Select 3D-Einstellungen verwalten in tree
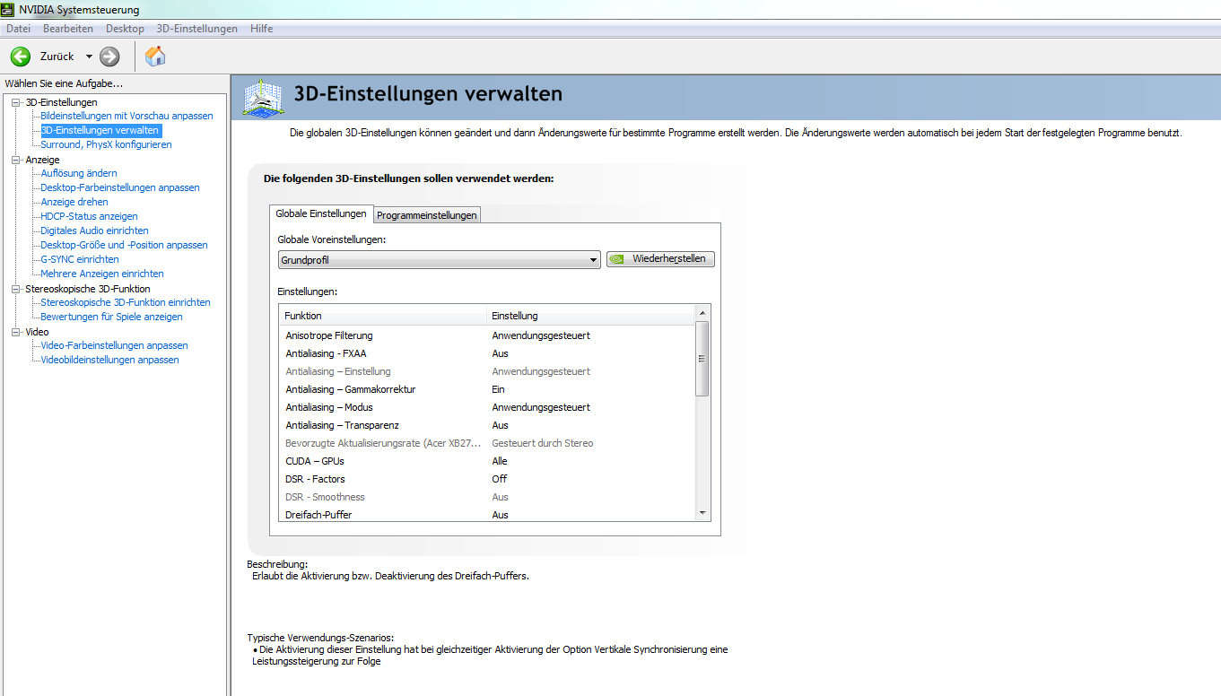The width and height of the screenshot is (1221, 696). pyautogui.click(x=100, y=130)
